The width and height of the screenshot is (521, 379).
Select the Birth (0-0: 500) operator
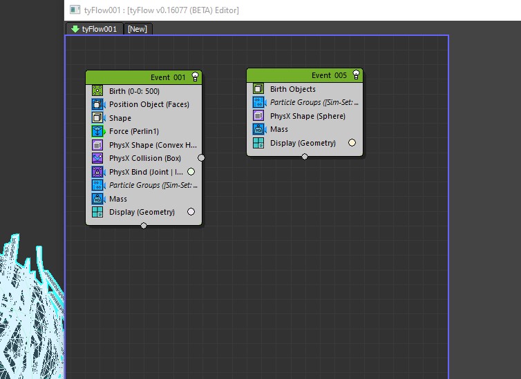click(134, 91)
